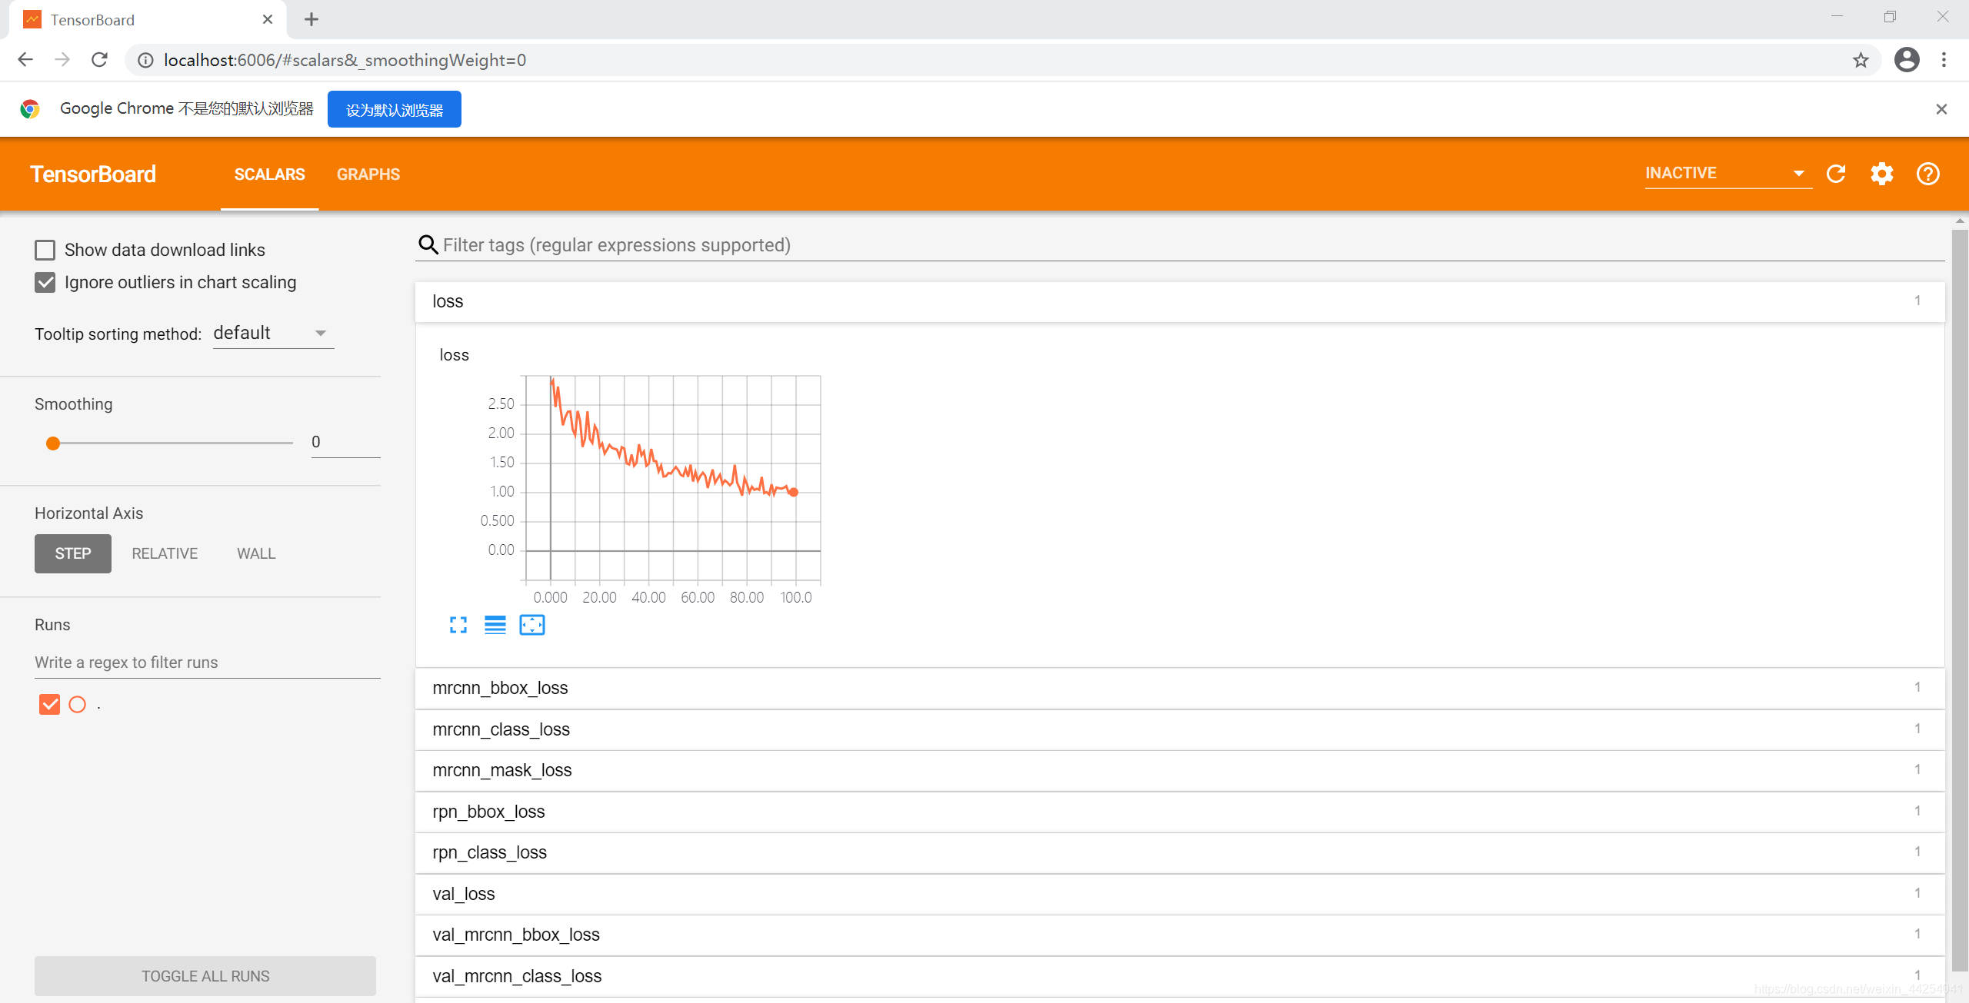The width and height of the screenshot is (1969, 1003).
Task: Open Tooltip sorting method dropdown
Action: click(x=273, y=334)
